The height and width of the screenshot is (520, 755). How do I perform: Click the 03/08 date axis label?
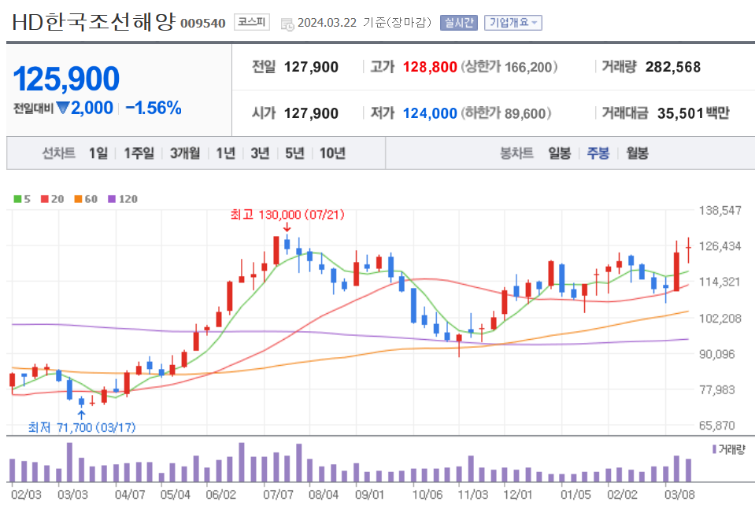click(x=680, y=495)
